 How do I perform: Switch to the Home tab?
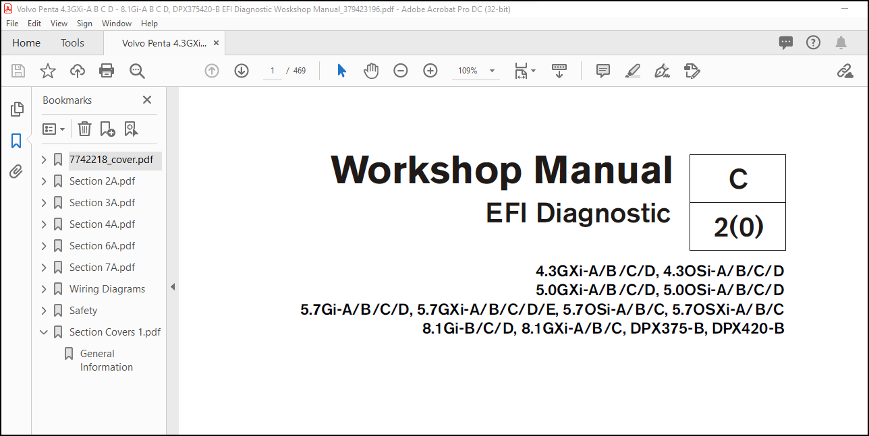click(26, 43)
